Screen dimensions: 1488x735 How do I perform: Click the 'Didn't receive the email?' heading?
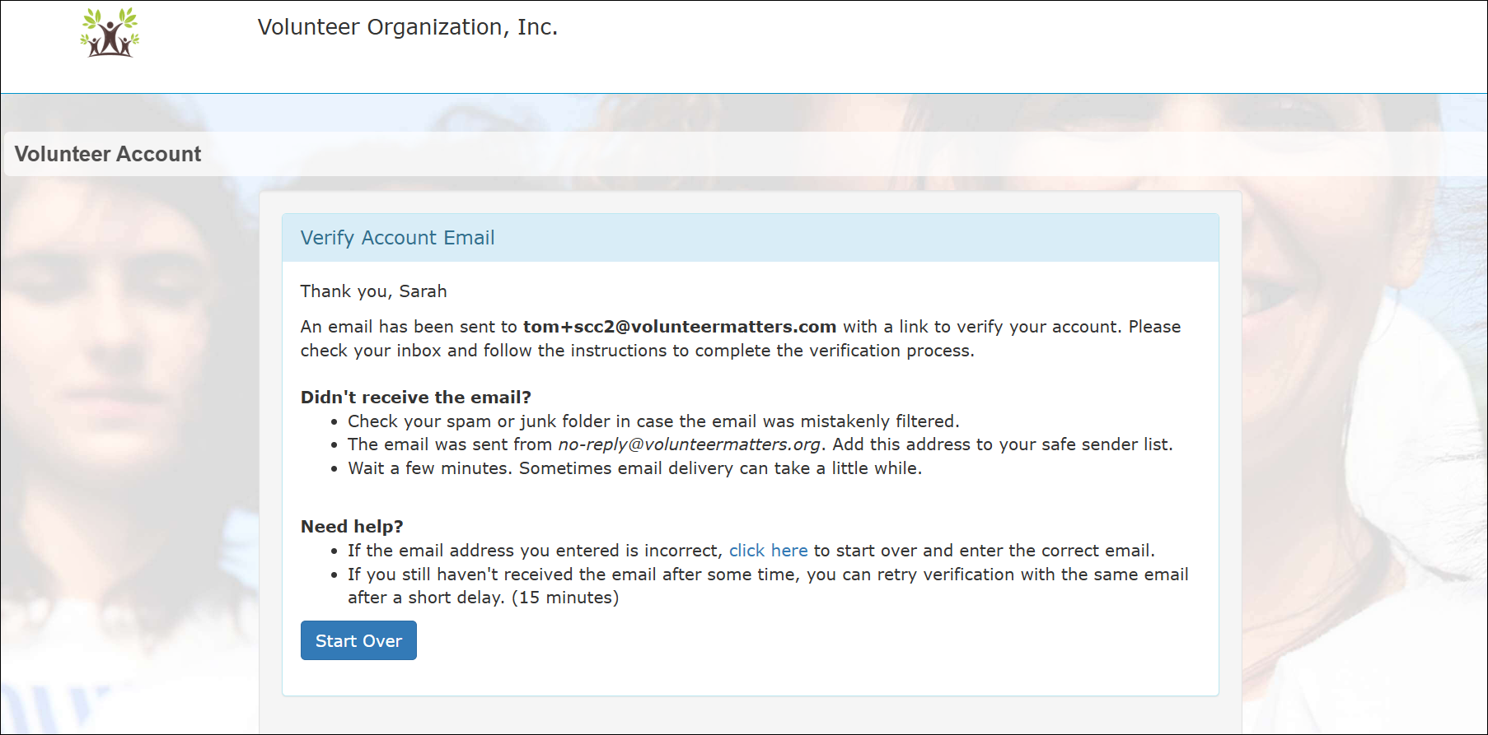pos(416,398)
